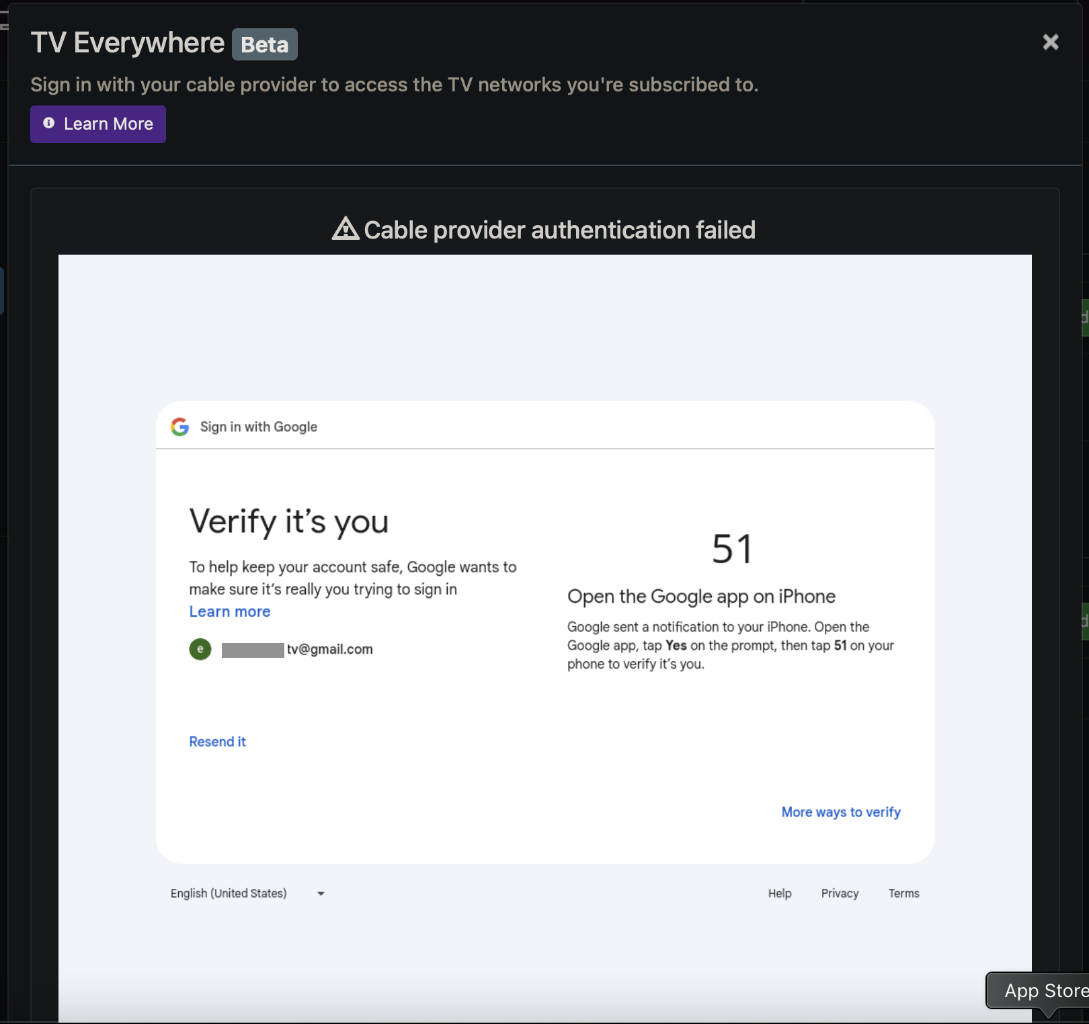Click the Cable provider authentication failed heading
Screen dimensions: 1089x1024
[559, 230]
